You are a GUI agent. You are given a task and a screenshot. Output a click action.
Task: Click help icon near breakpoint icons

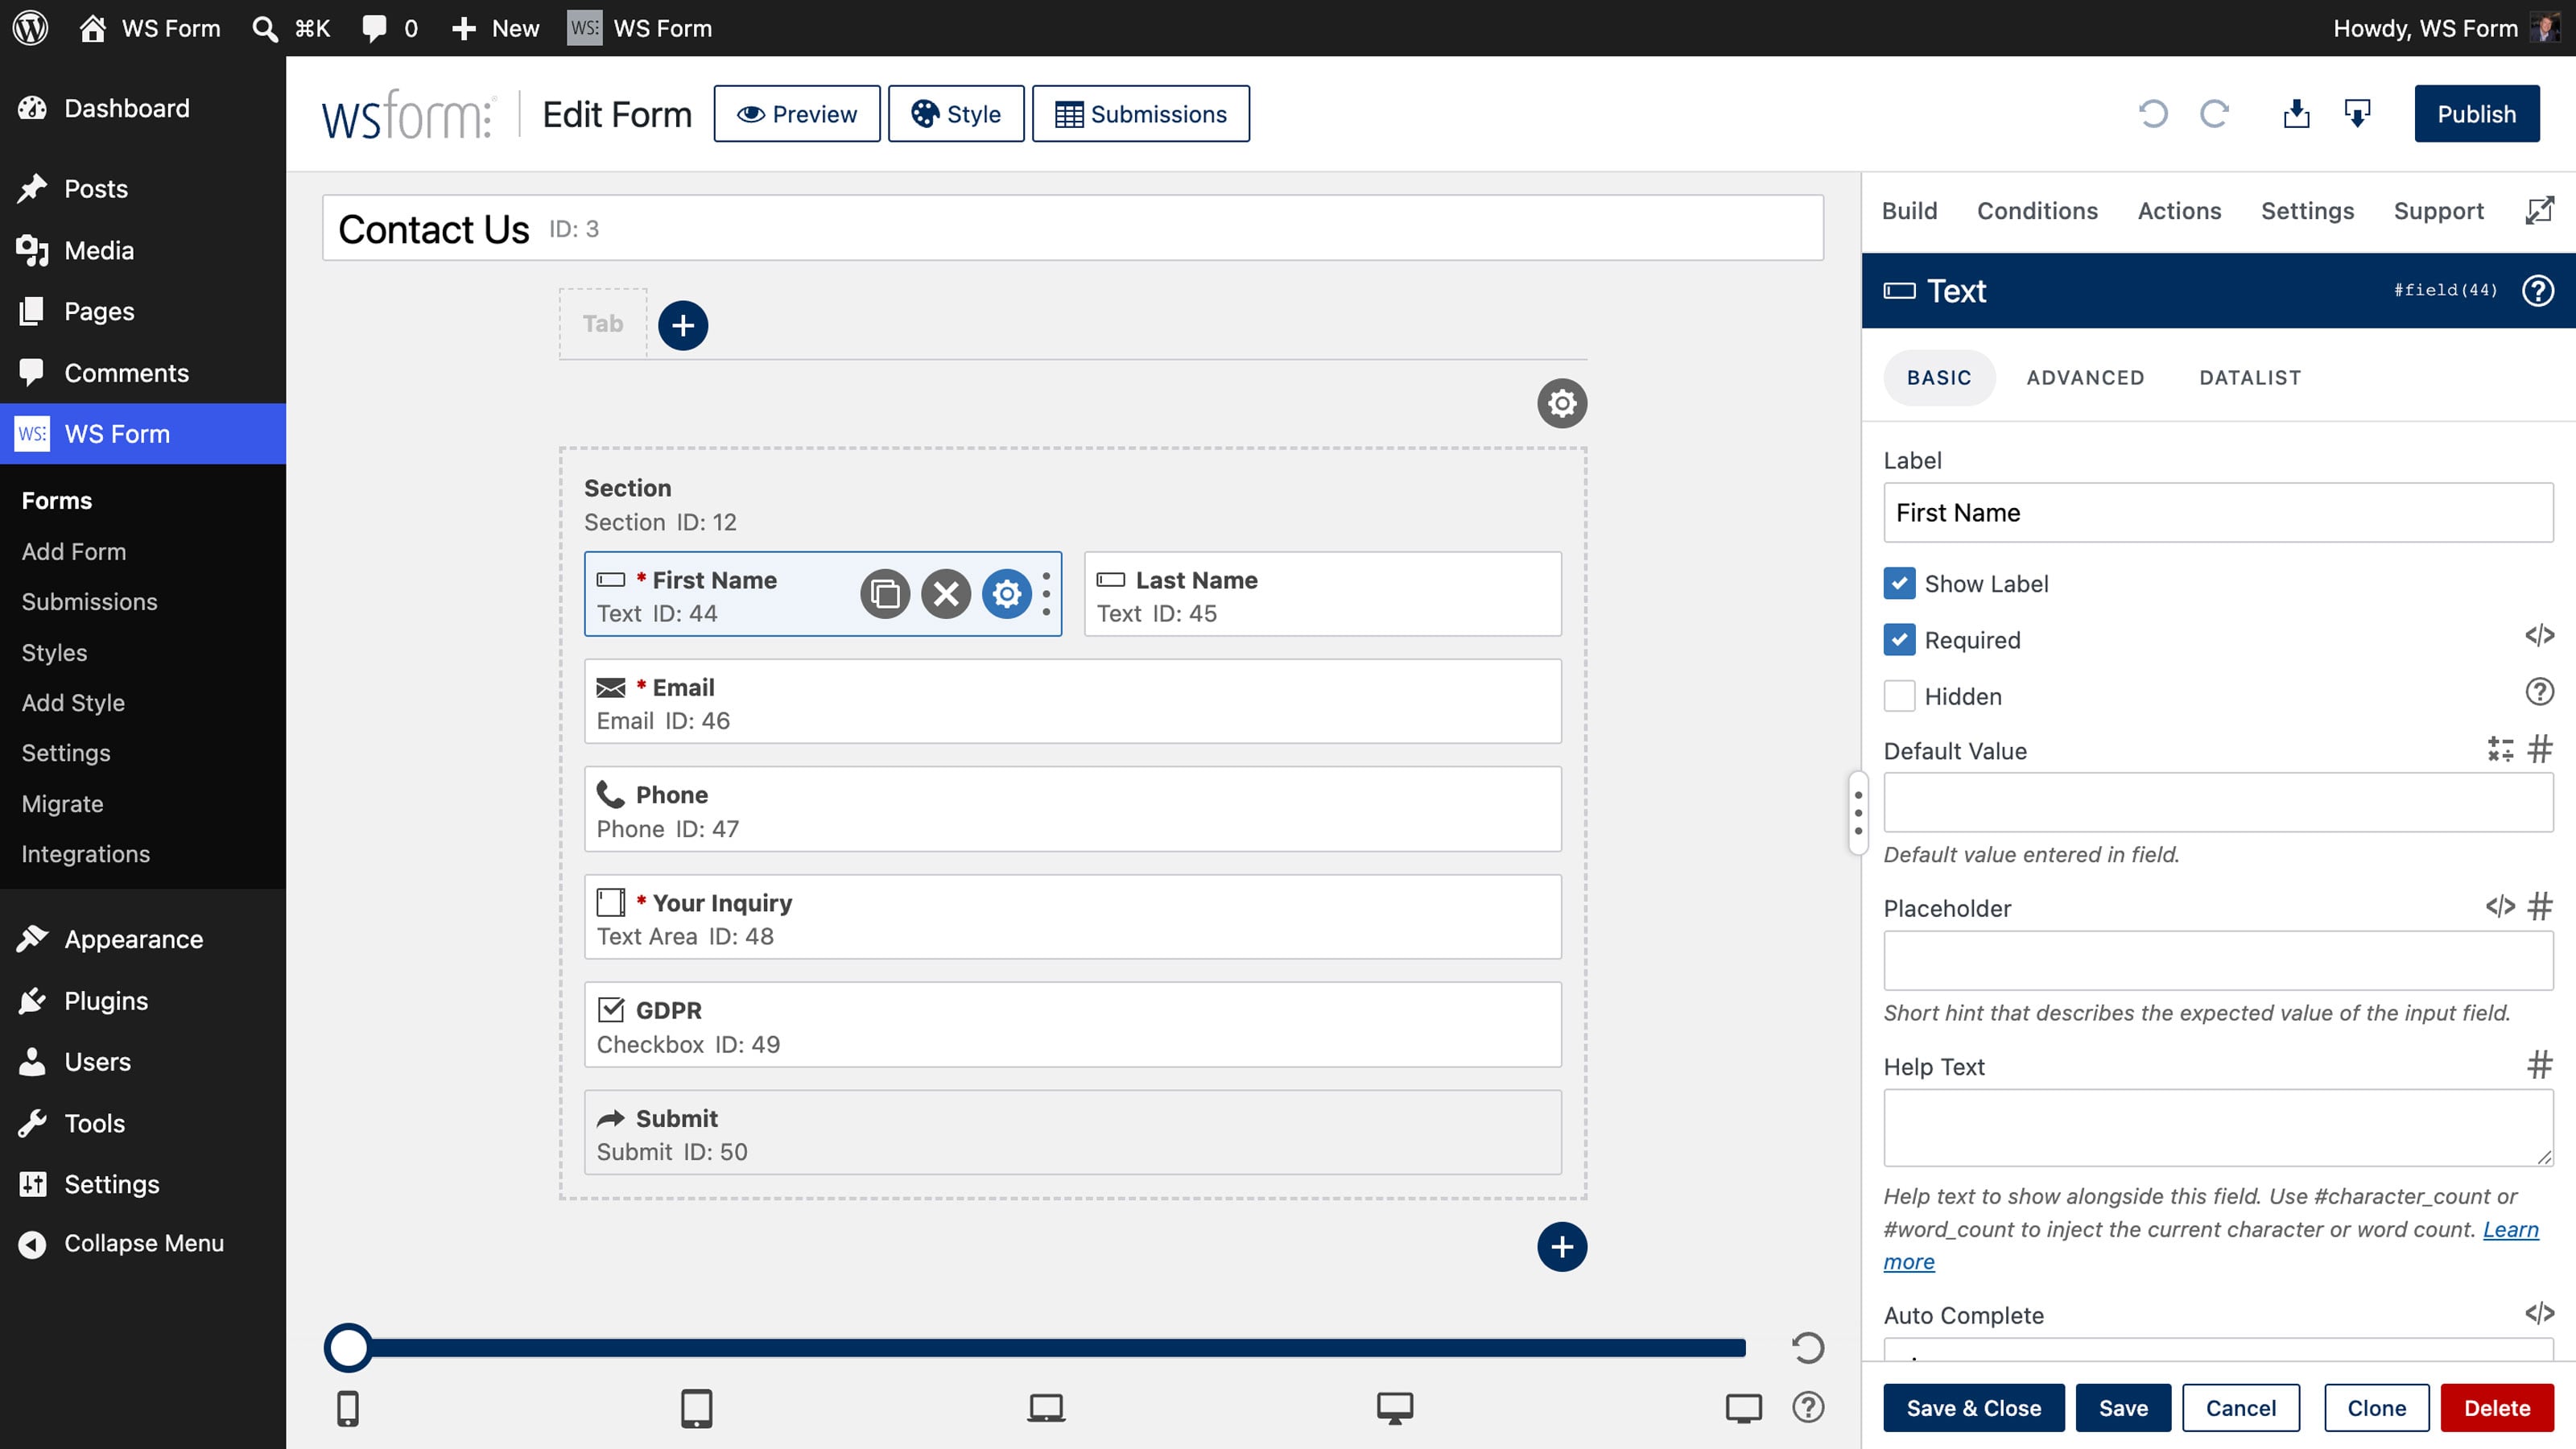pos(1808,1407)
